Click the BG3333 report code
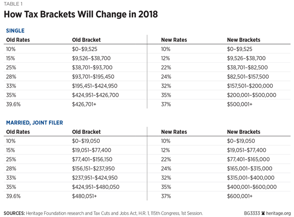294x217 pixels. pyautogui.click(x=251, y=213)
